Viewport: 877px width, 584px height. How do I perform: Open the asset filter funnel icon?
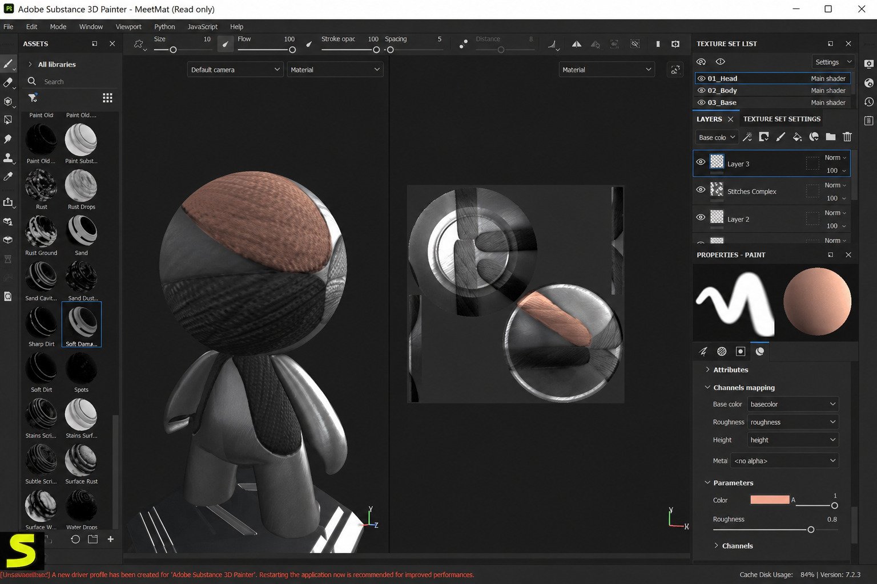click(x=33, y=98)
